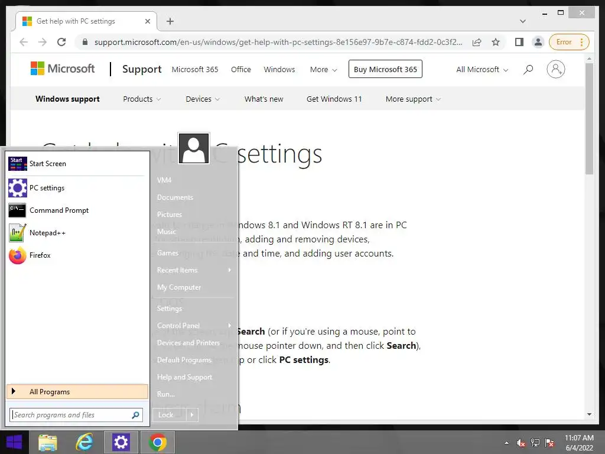
Task: Click the search magnifier in start menu
Action: pyautogui.click(x=135, y=415)
